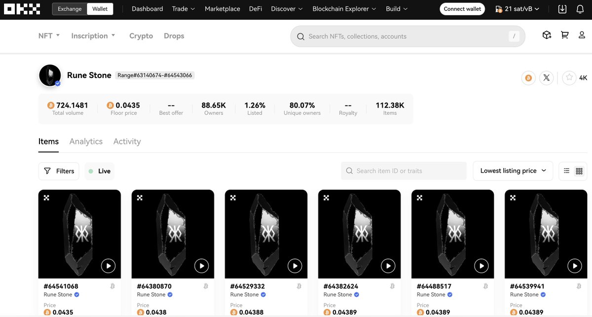The height and width of the screenshot is (317, 592).
Task: Open the Crypto section
Action: click(141, 35)
